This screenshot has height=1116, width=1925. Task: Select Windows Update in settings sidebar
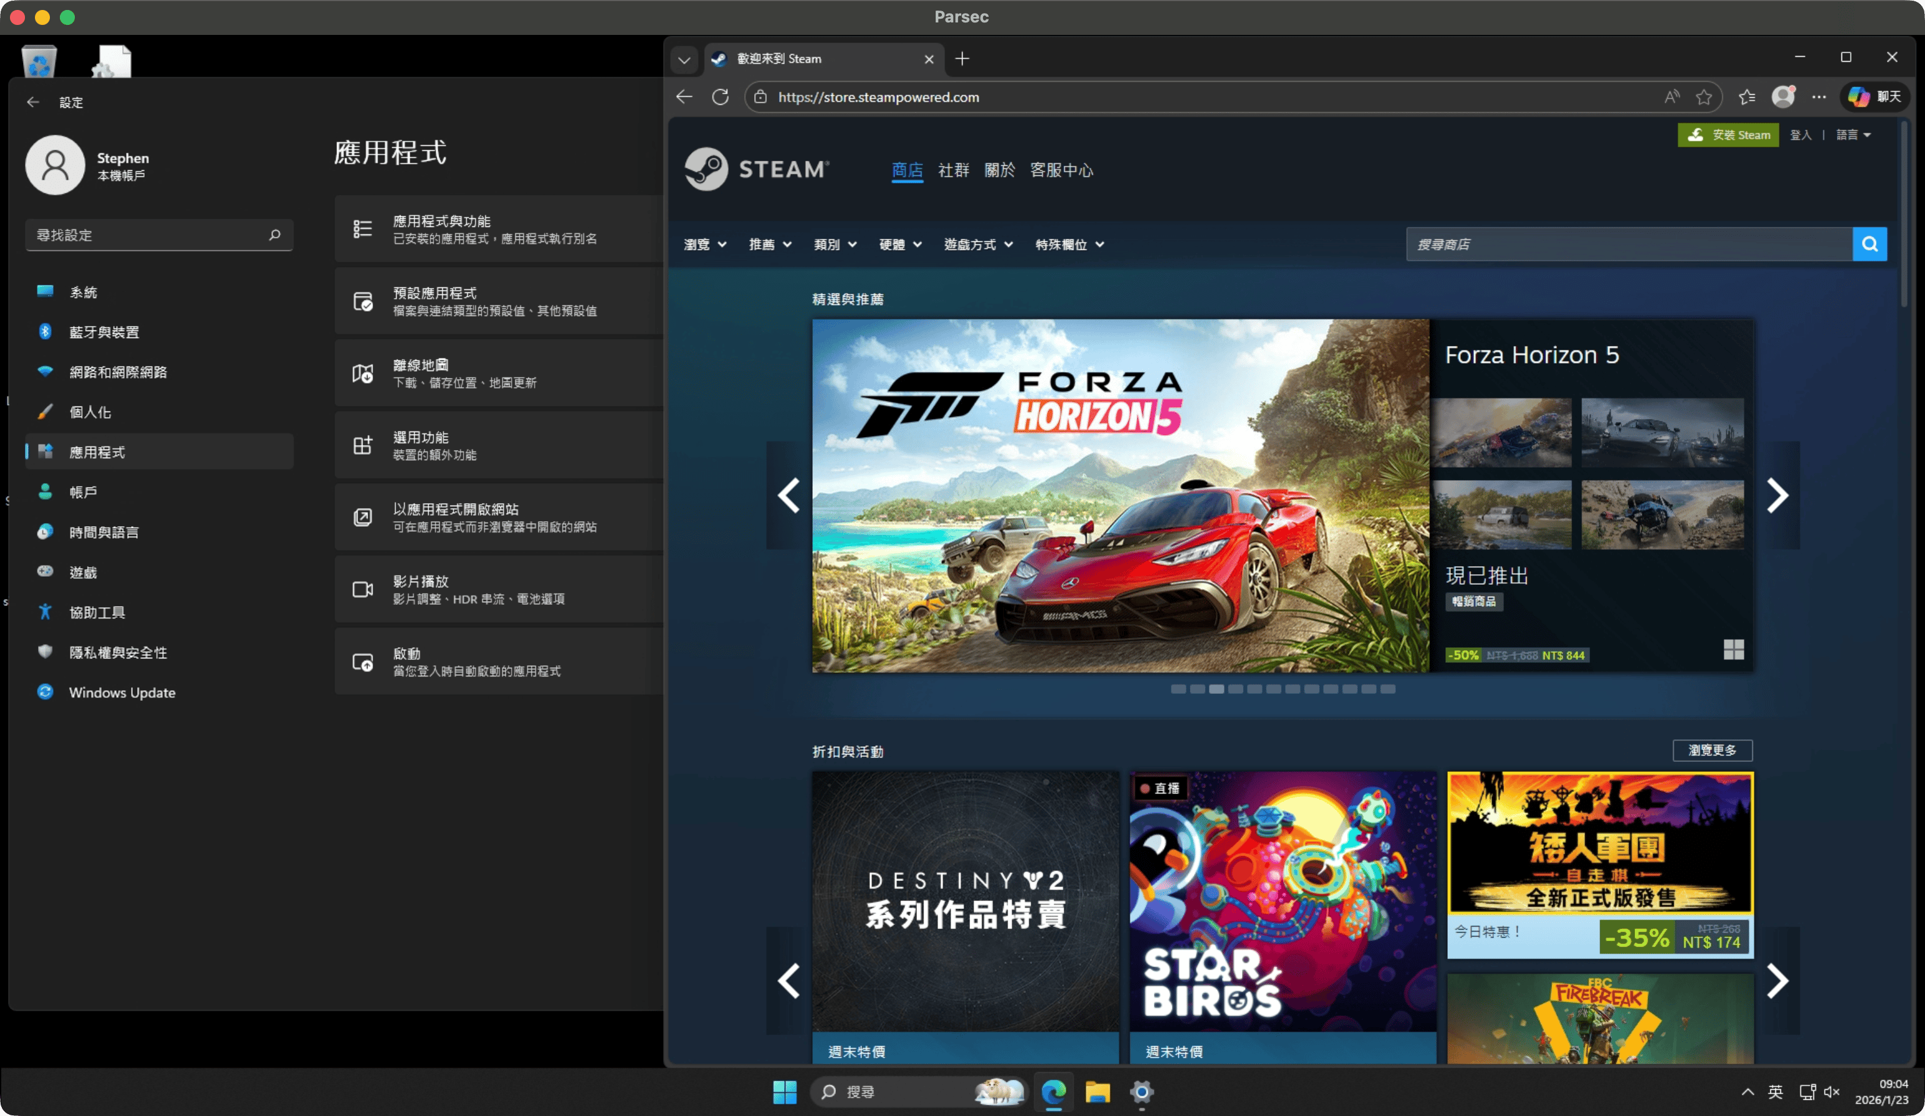pyautogui.click(x=122, y=692)
